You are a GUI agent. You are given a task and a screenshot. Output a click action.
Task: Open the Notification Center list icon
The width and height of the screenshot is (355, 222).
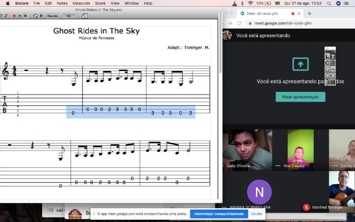click(x=346, y=3)
